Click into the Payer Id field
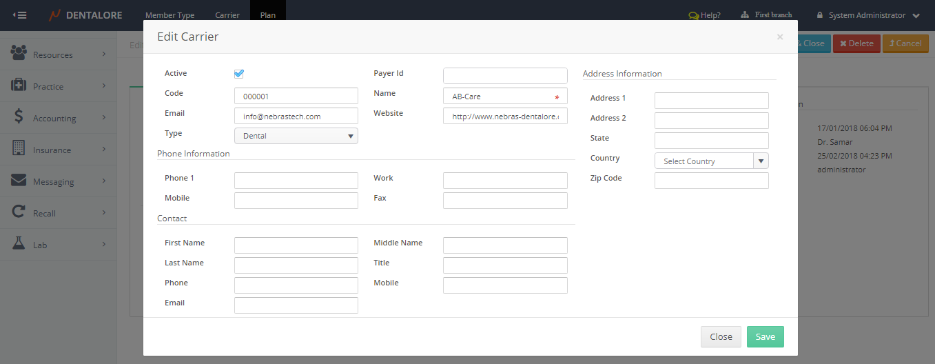 pyautogui.click(x=505, y=76)
